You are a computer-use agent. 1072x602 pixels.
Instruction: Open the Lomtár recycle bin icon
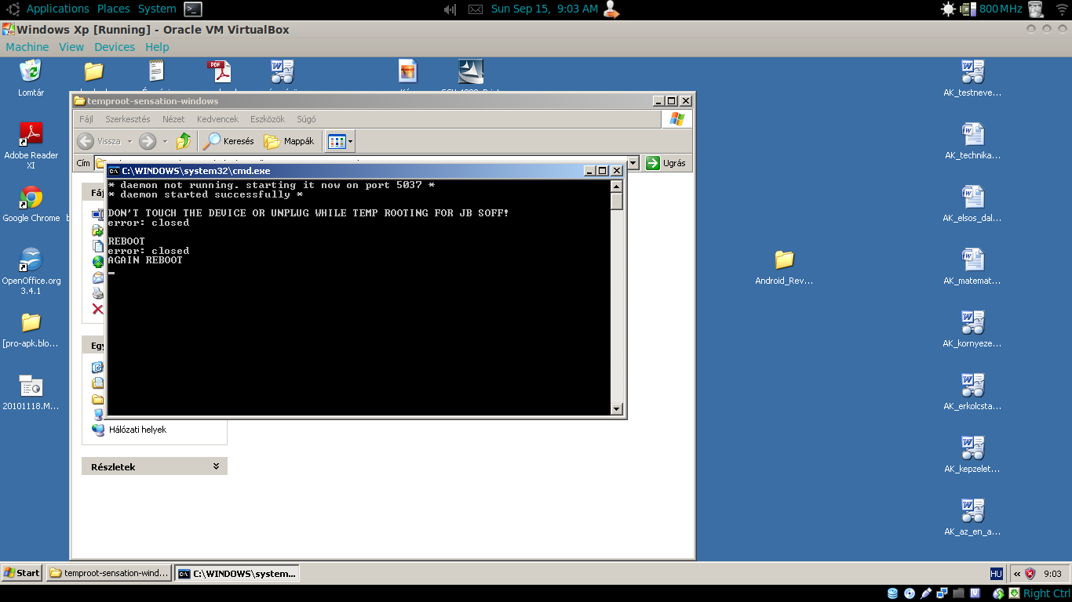pyautogui.click(x=31, y=71)
